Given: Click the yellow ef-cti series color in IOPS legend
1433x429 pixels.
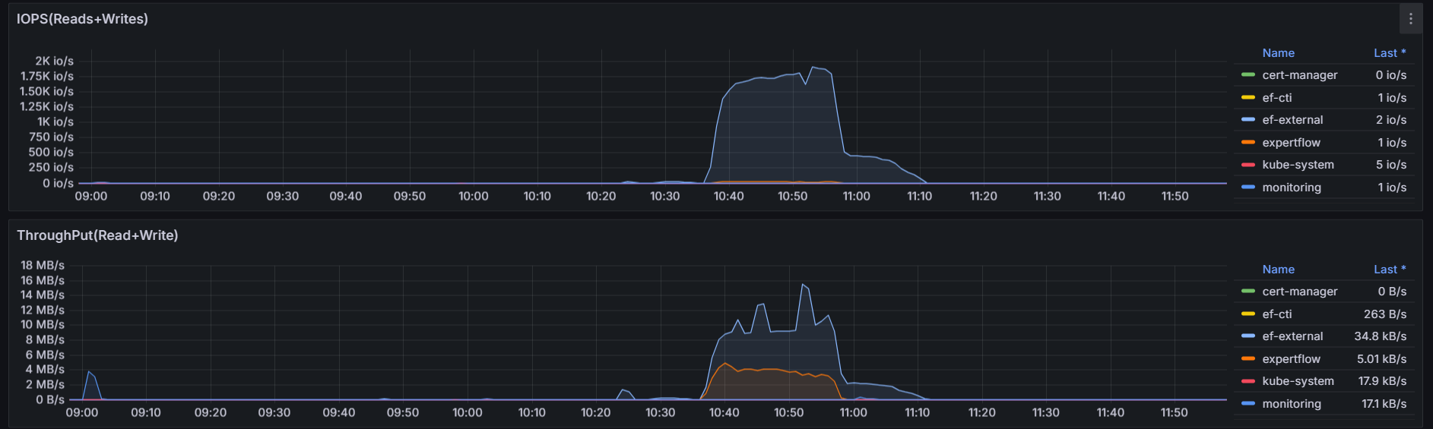Looking at the screenshot, I should click(1248, 98).
